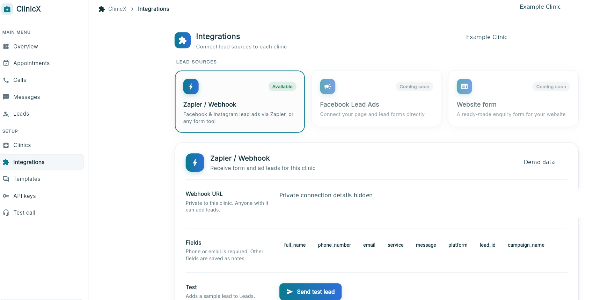Screen dimensions: 608x300
Task: Click the full_name field chip
Action: 295,245
